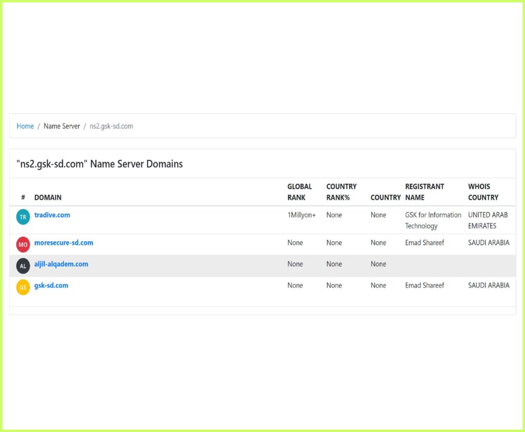
Task: Click the TR avatar icon for tradive.com
Action: coord(23,217)
